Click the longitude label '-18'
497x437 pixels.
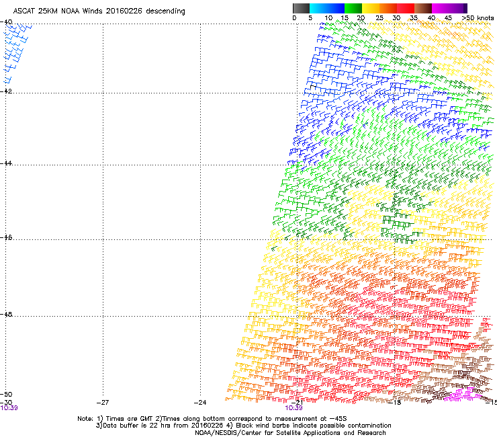tap(395, 403)
